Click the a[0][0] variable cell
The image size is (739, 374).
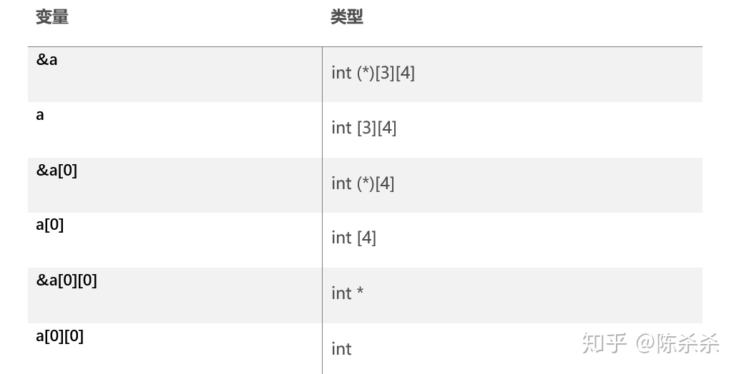(x=60, y=335)
